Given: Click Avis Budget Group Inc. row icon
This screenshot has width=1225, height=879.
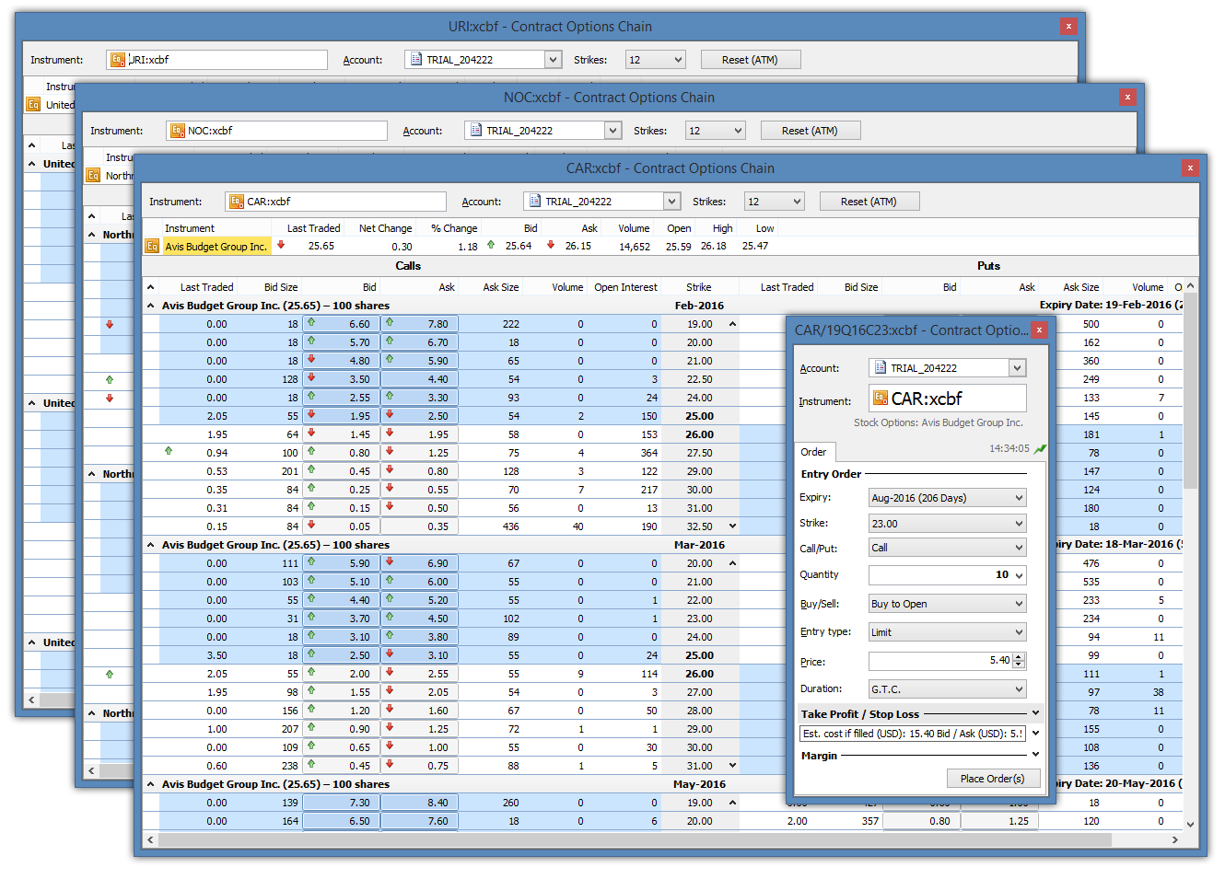Looking at the screenshot, I should pyautogui.click(x=153, y=247).
